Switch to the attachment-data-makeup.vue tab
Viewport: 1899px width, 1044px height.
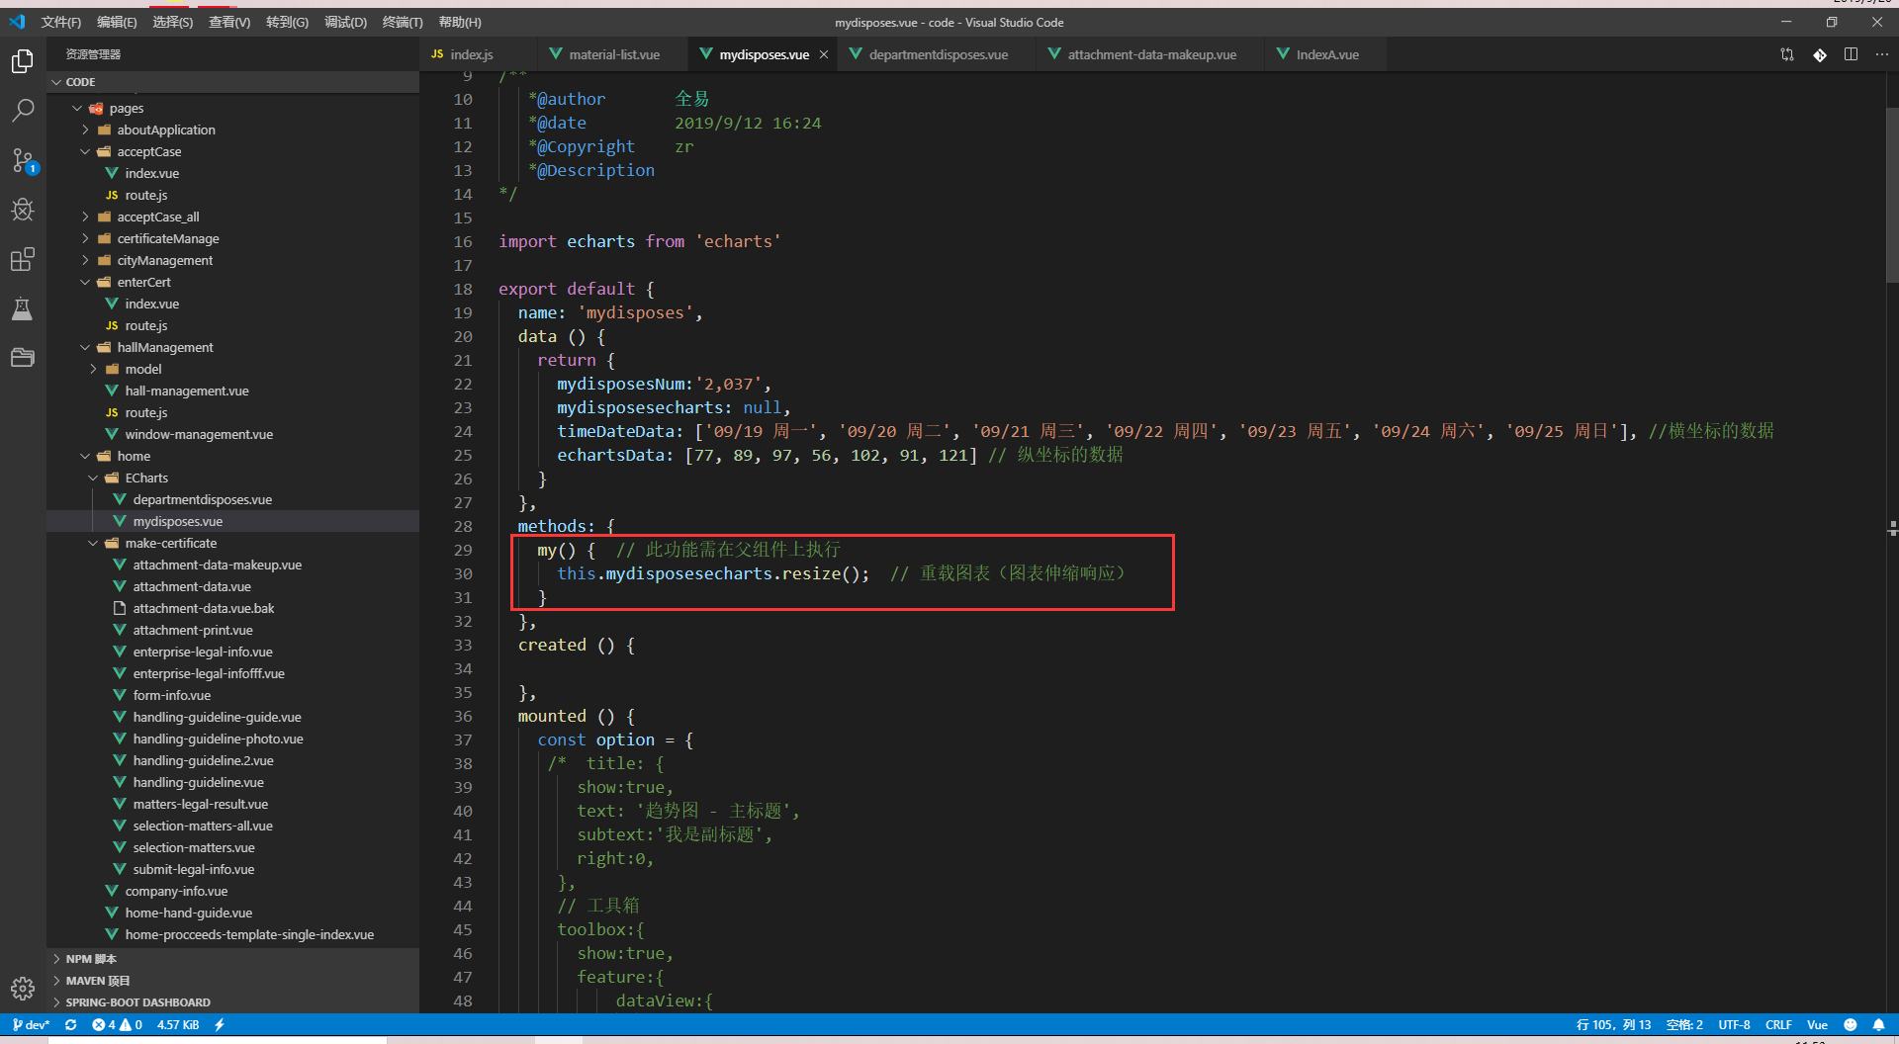tap(1151, 54)
